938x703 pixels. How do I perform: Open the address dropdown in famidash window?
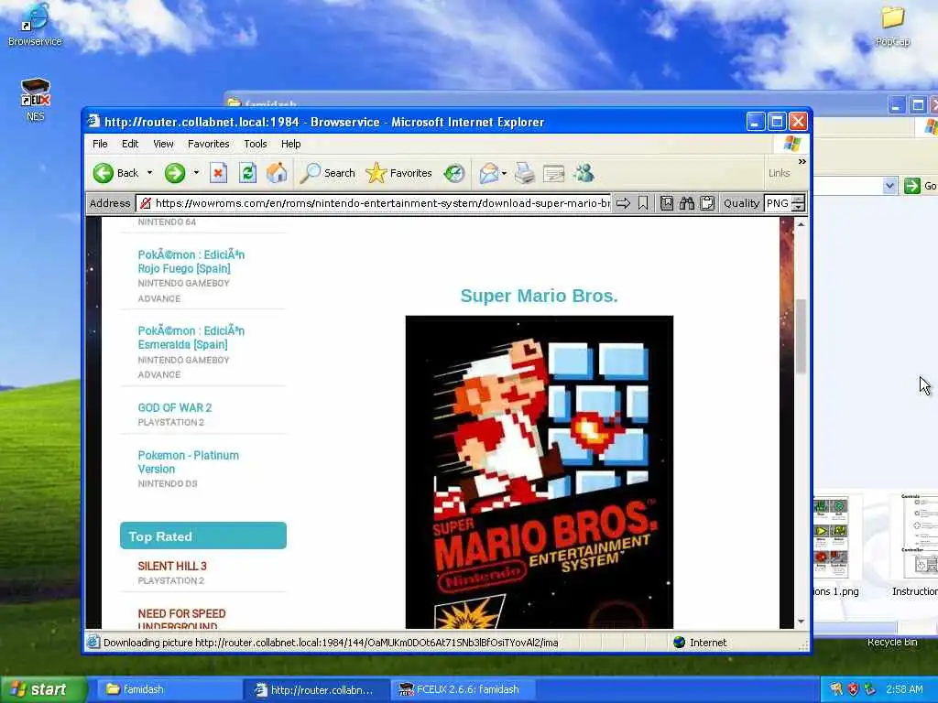click(889, 186)
